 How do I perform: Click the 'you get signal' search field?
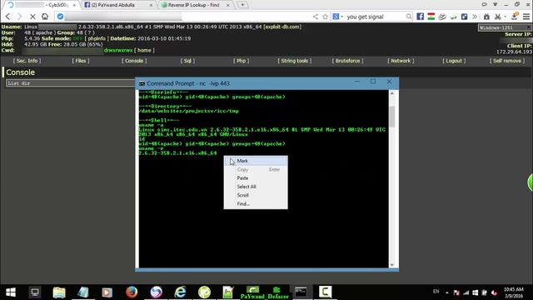(x=376, y=17)
